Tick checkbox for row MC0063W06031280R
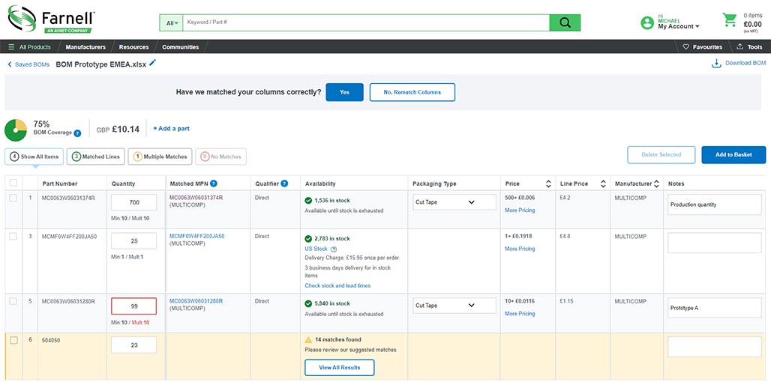The height and width of the screenshot is (382, 771). [13, 301]
